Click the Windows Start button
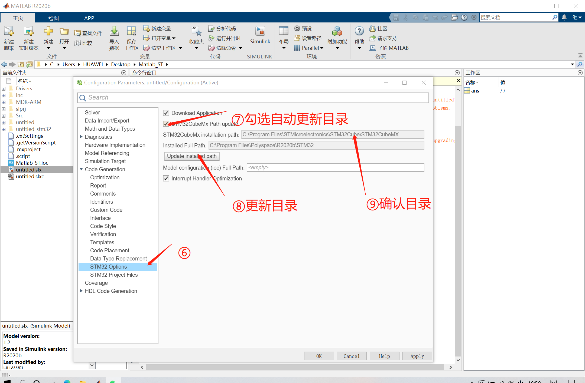 7,381
